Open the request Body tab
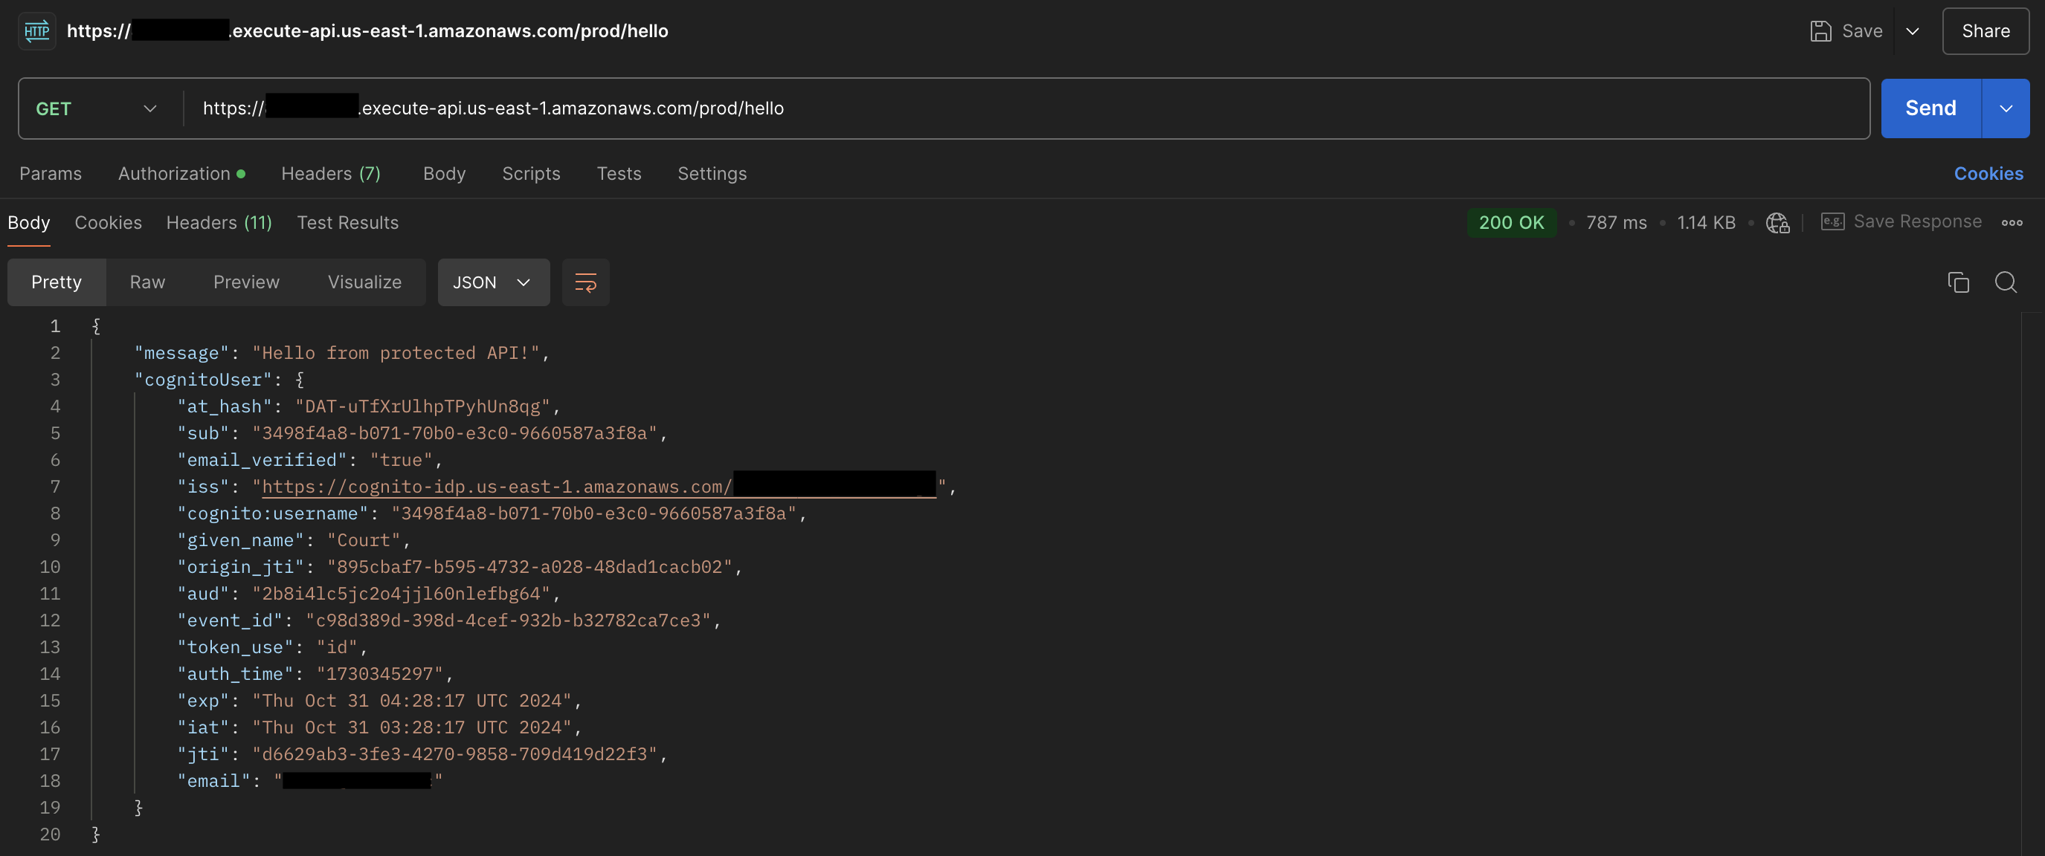This screenshot has width=2045, height=856. (445, 174)
